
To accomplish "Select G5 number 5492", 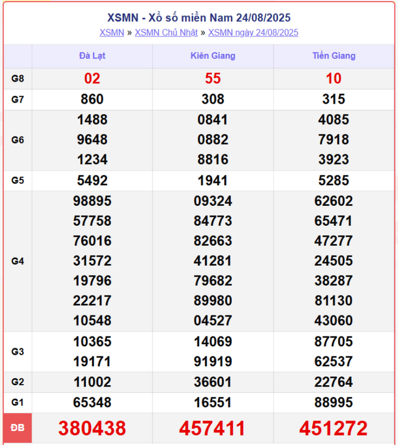I will [92, 180].
